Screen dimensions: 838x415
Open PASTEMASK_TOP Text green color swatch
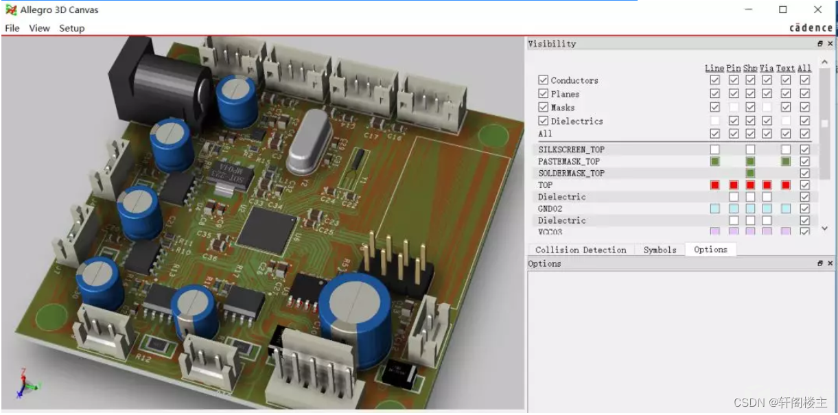(786, 161)
